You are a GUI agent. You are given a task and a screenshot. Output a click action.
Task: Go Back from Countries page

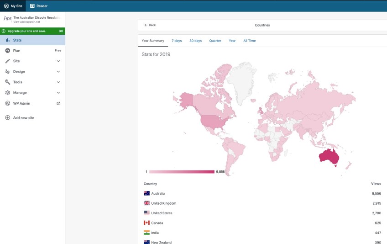150,25
